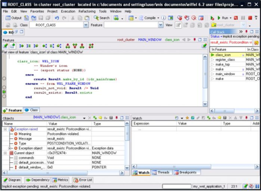Screen dimensions: 261x191
Task: Open the Dependency tool tab
Action: [38, 180]
